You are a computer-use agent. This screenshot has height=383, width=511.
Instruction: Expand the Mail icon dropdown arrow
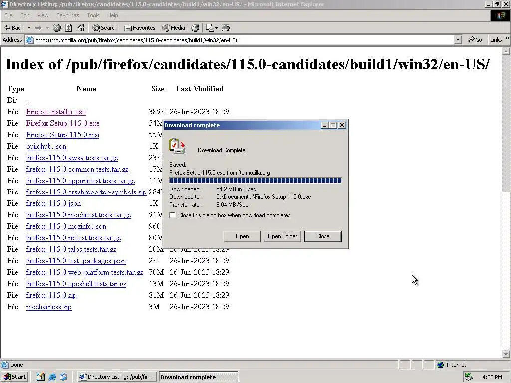point(216,28)
